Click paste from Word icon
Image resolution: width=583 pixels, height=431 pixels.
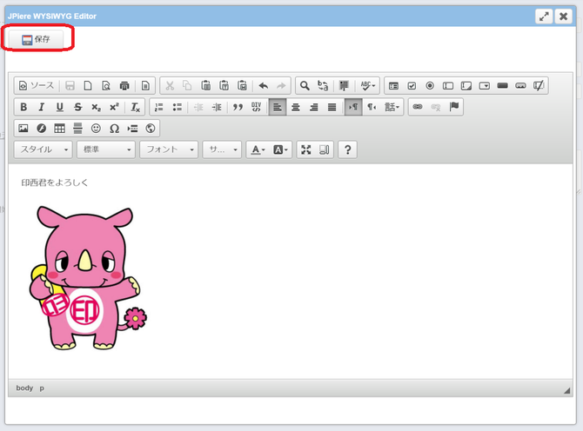tap(242, 86)
